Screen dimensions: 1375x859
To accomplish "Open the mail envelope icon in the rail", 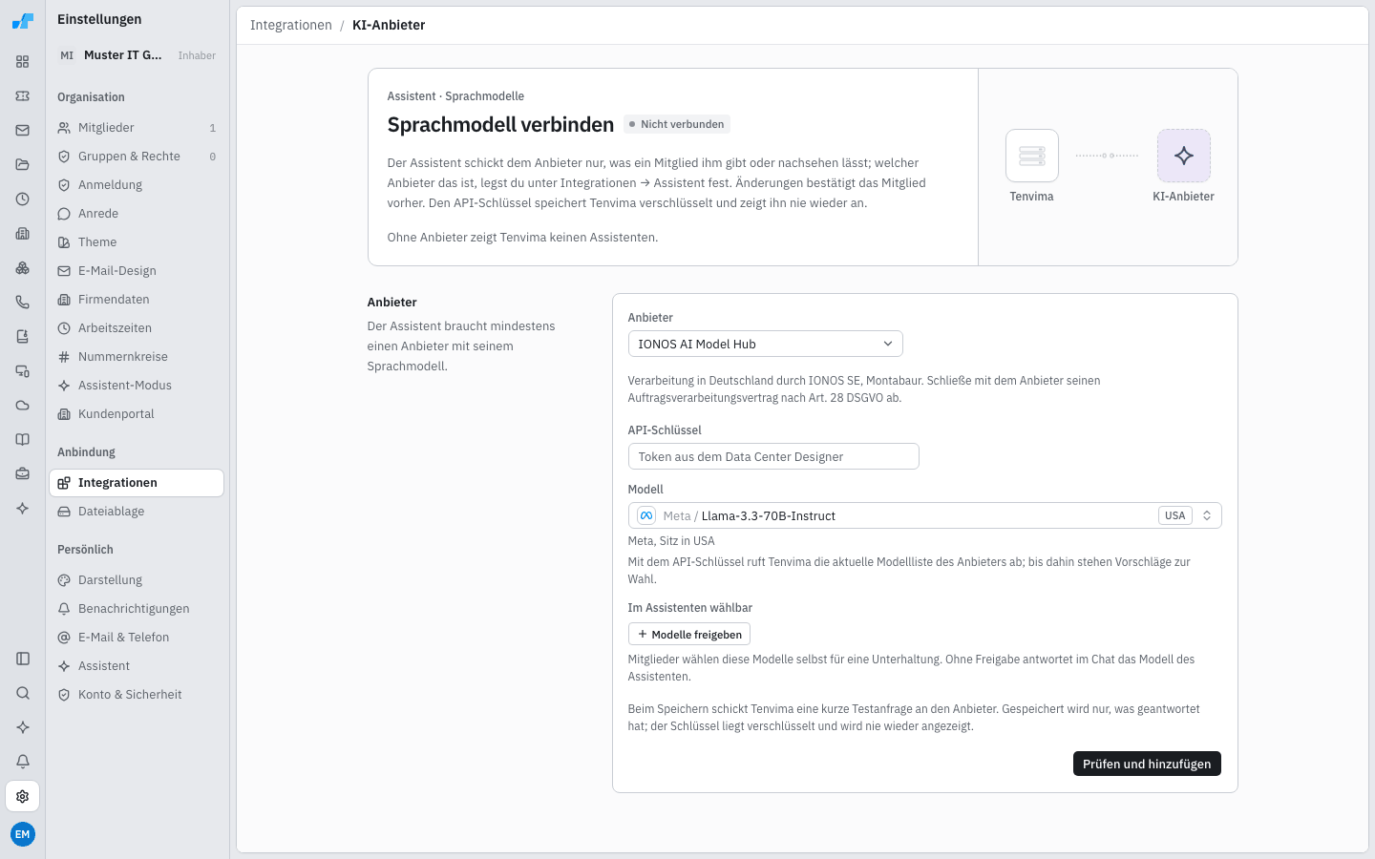I will pyautogui.click(x=23, y=131).
